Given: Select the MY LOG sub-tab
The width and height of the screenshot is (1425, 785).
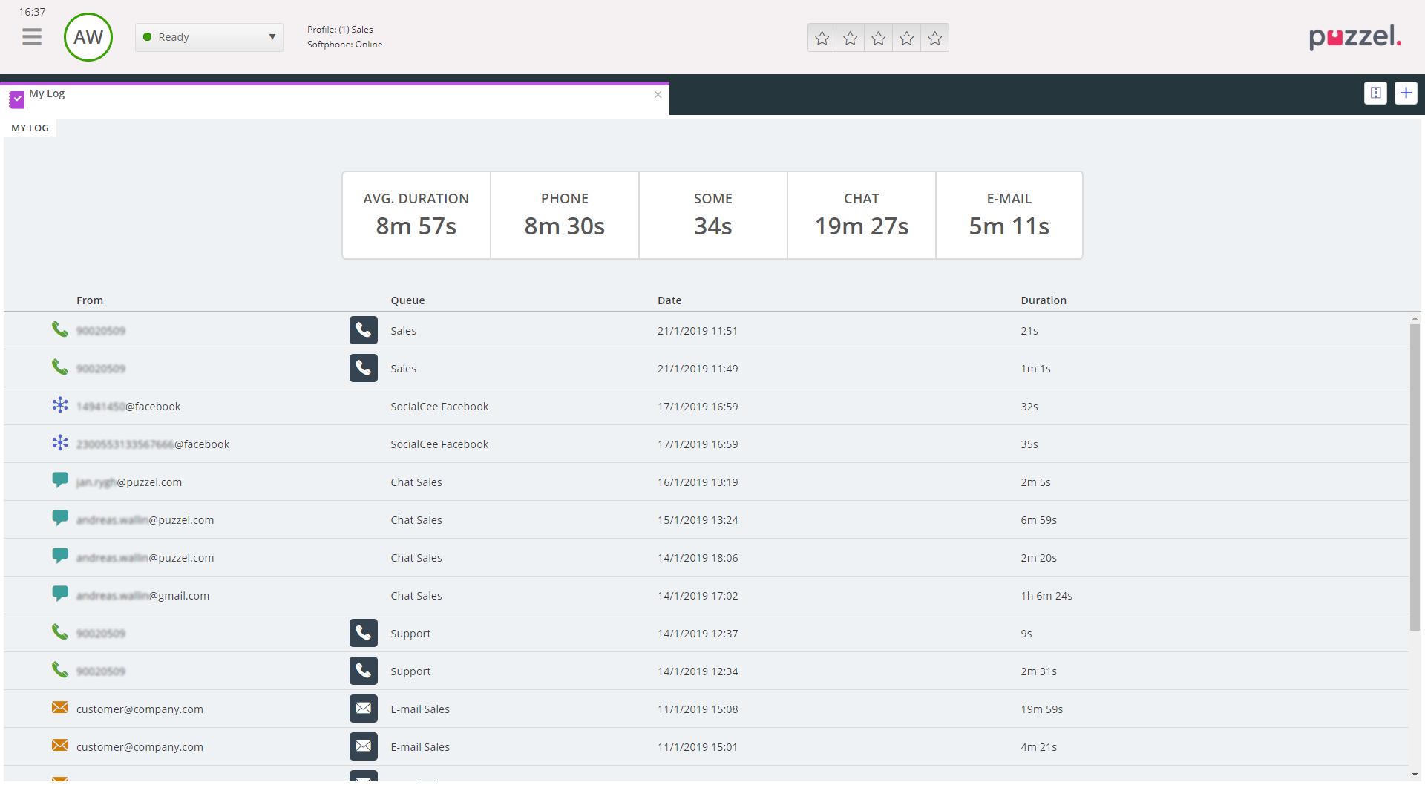Looking at the screenshot, I should tap(30, 128).
